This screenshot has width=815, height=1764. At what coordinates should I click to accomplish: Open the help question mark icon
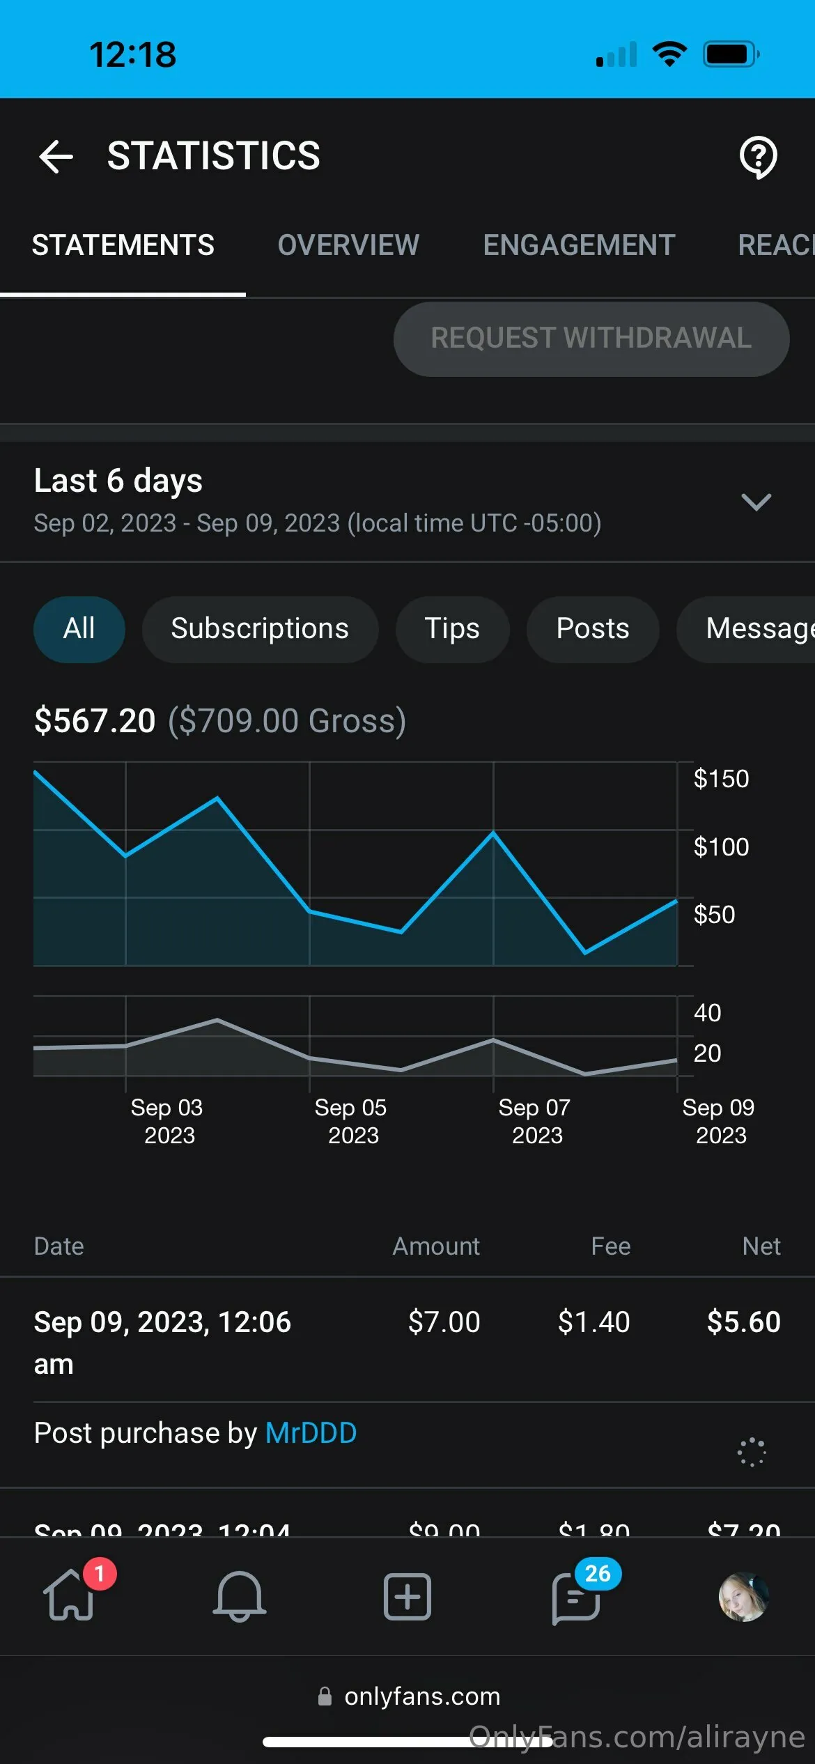(x=758, y=157)
